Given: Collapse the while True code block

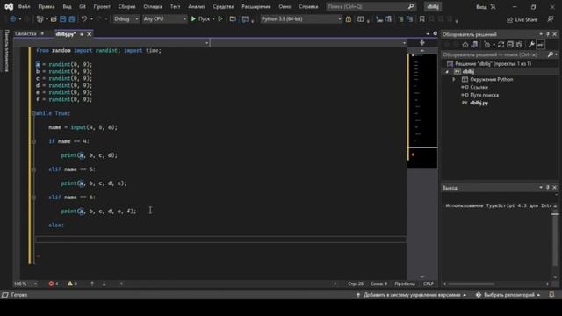Looking at the screenshot, I should [x=33, y=113].
